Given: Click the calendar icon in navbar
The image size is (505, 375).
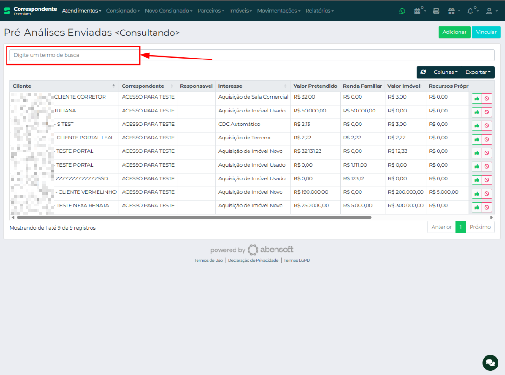Looking at the screenshot, I should (x=418, y=11).
